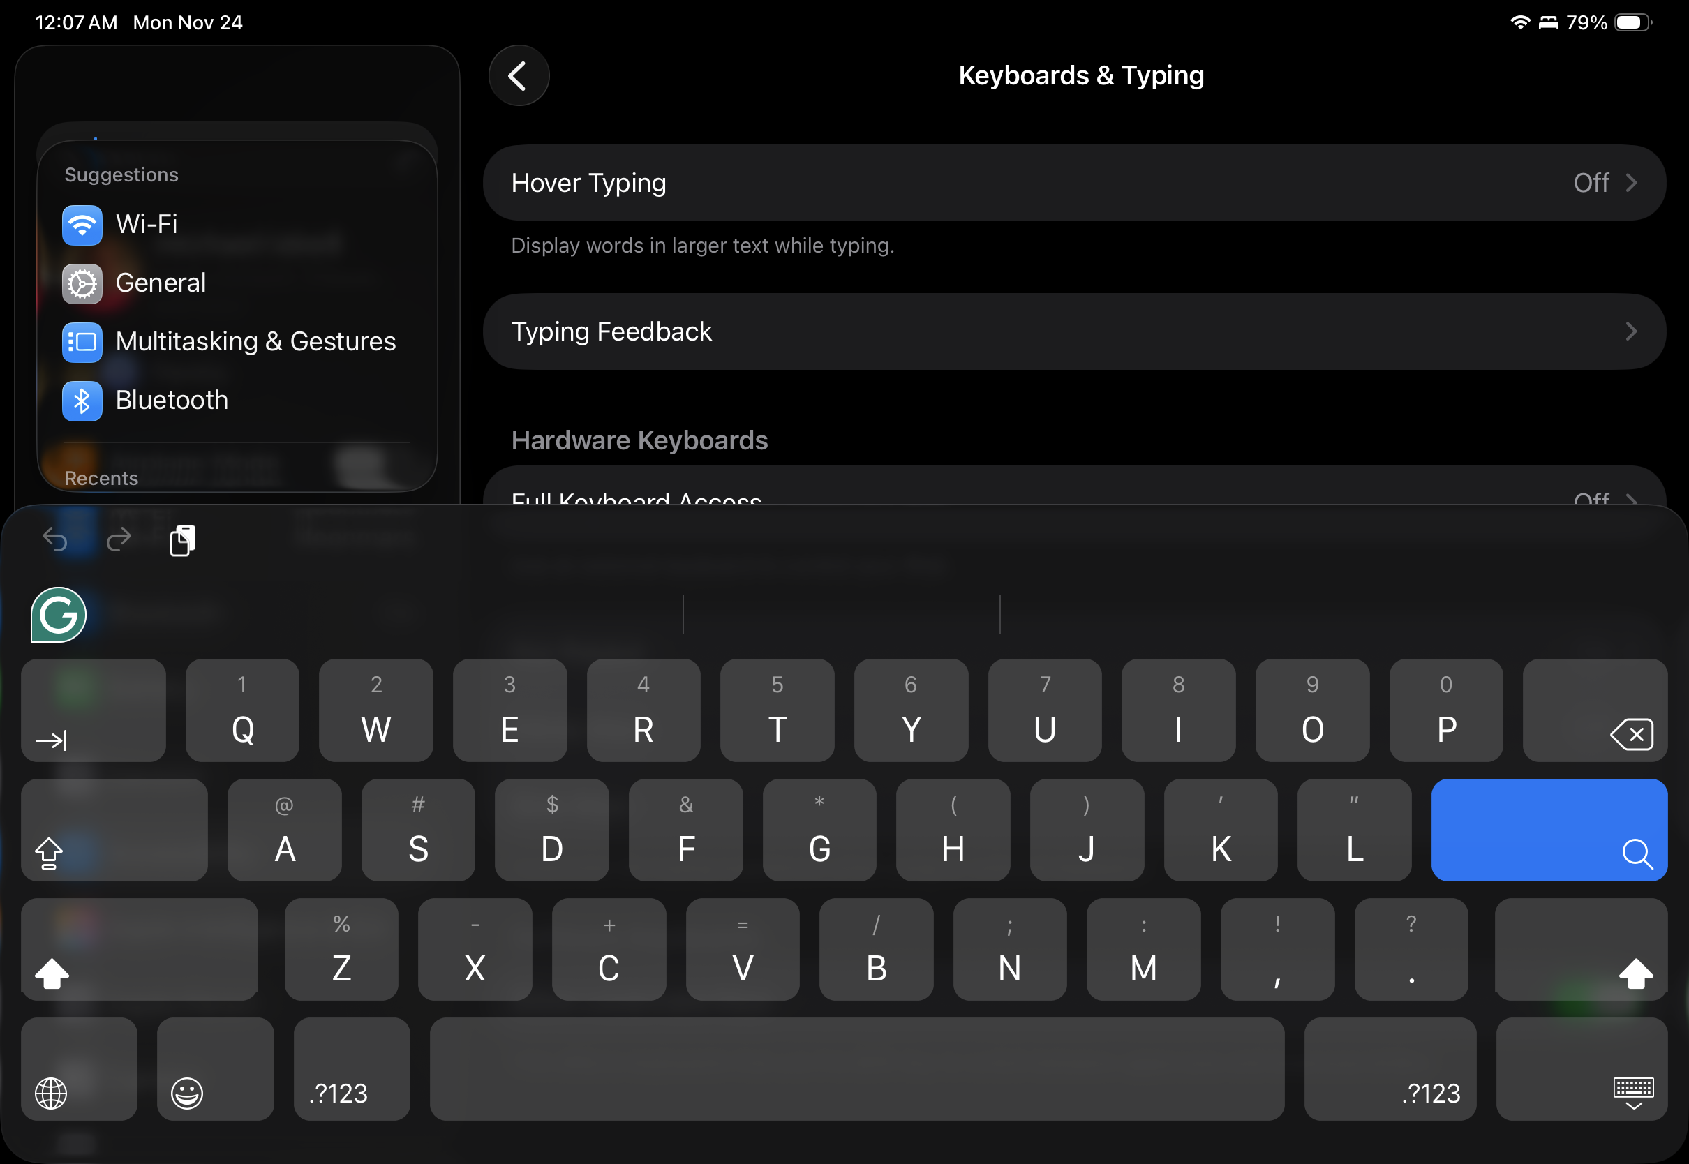The image size is (1689, 1164).
Task: Go back with the back chevron button
Action: point(518,76)
